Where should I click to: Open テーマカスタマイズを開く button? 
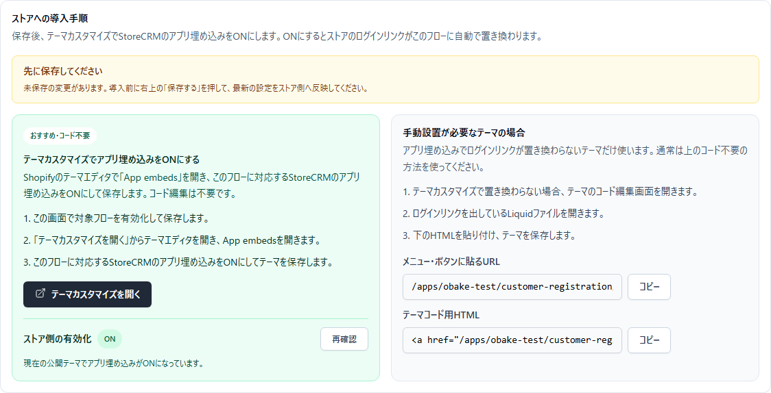pyautogui.click(x=87, y=294)
